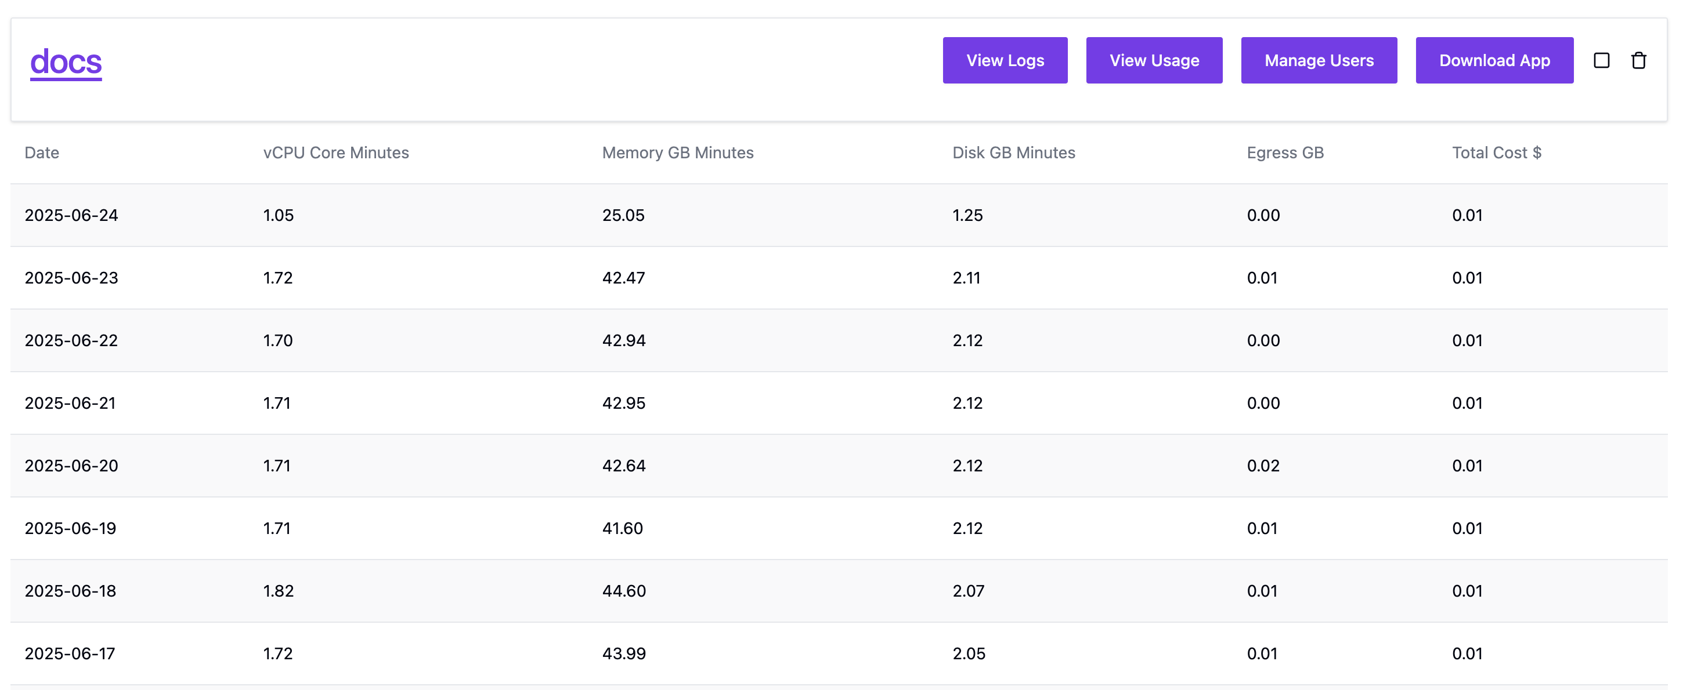The image size is (1683, 690).
Task: Click memory value 42.94
Action: pyautogui.click(x=623, y=341)
